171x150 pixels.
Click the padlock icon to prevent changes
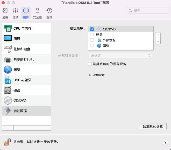tap(7, 142)
